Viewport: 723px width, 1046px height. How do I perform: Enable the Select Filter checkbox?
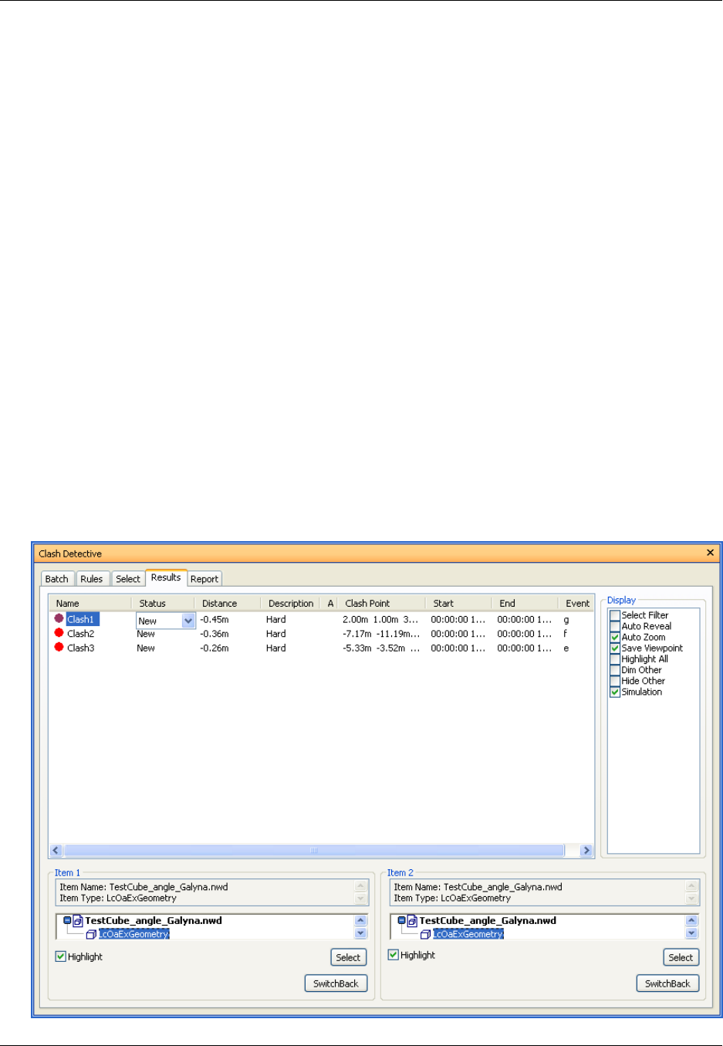coord(615,615)
